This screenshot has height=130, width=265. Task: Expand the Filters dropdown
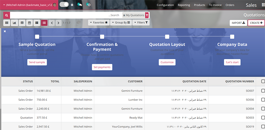(x=141, y=22)
